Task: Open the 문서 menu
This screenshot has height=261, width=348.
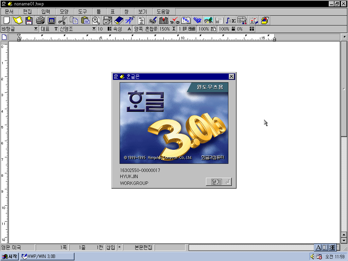Action: pyautogui.click(x=9, y=12)
